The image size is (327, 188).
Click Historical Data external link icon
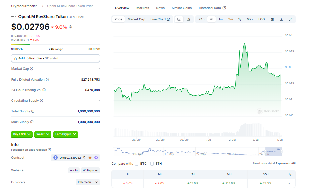224,8
